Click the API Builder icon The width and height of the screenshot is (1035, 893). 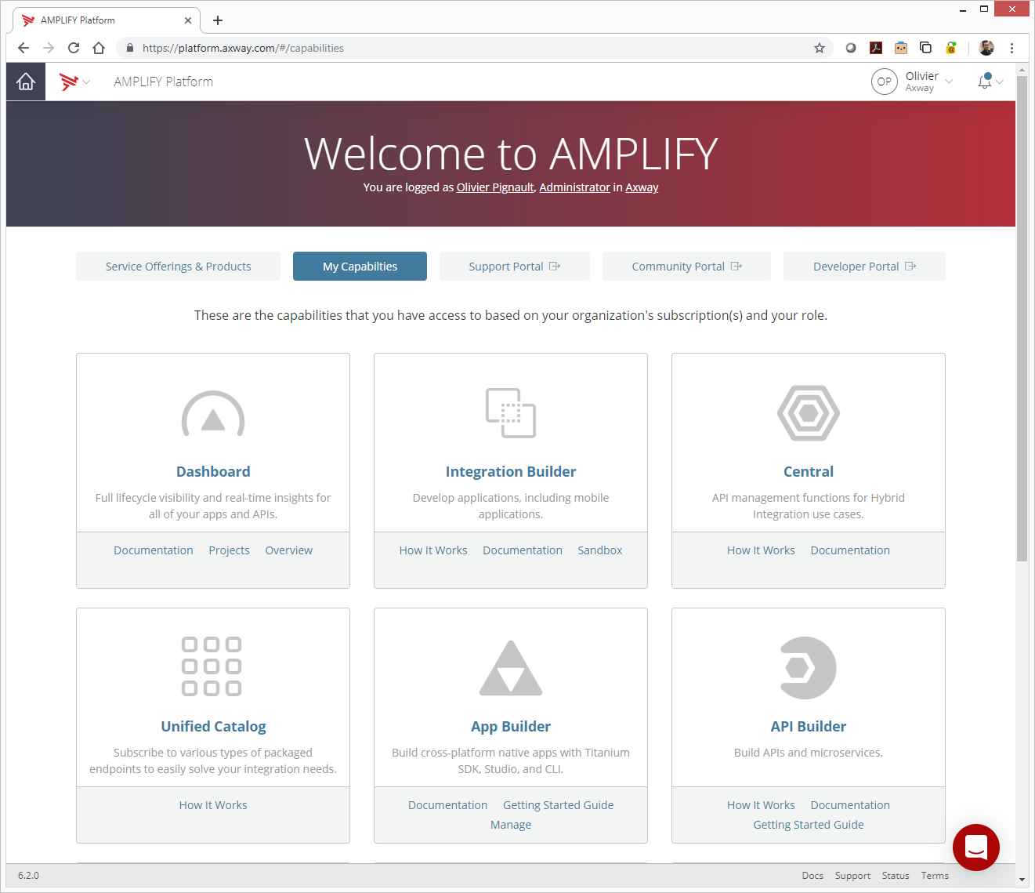tap(809, 668)
